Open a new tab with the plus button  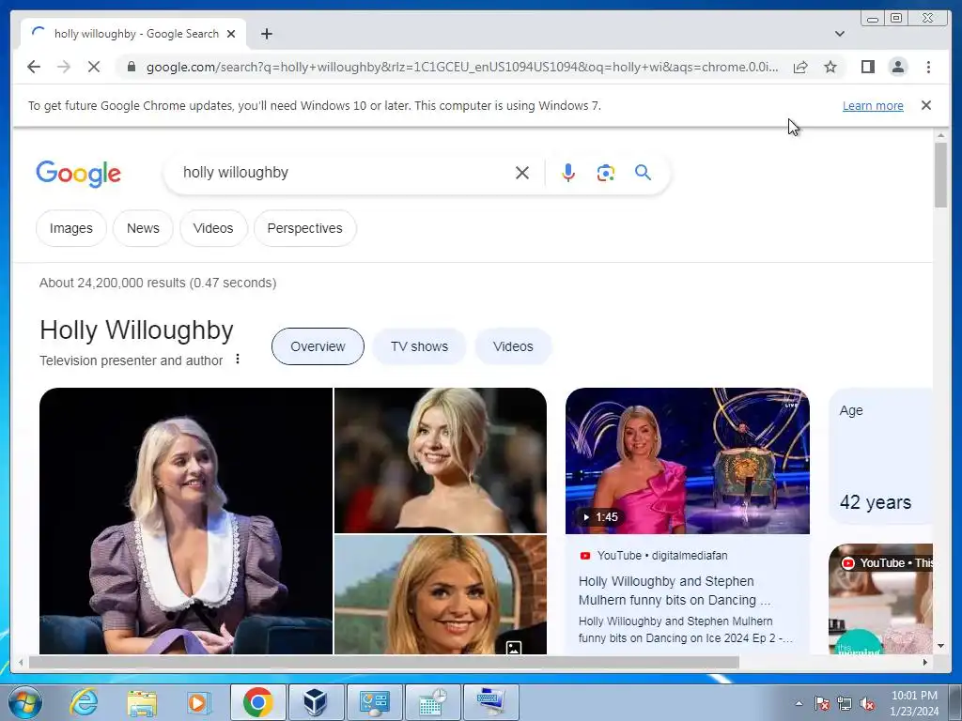(x=266, y=34)
